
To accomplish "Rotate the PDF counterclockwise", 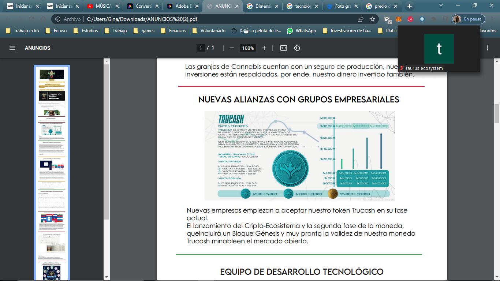I will click(x=297, y=48).
